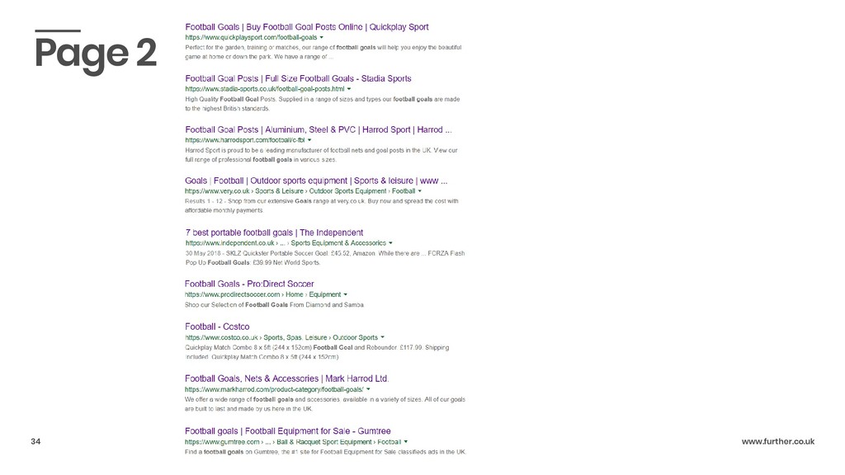Open the Stadia Sports football goal posts result
Viewport: 845px width, 475px height.
pos(298,78)
